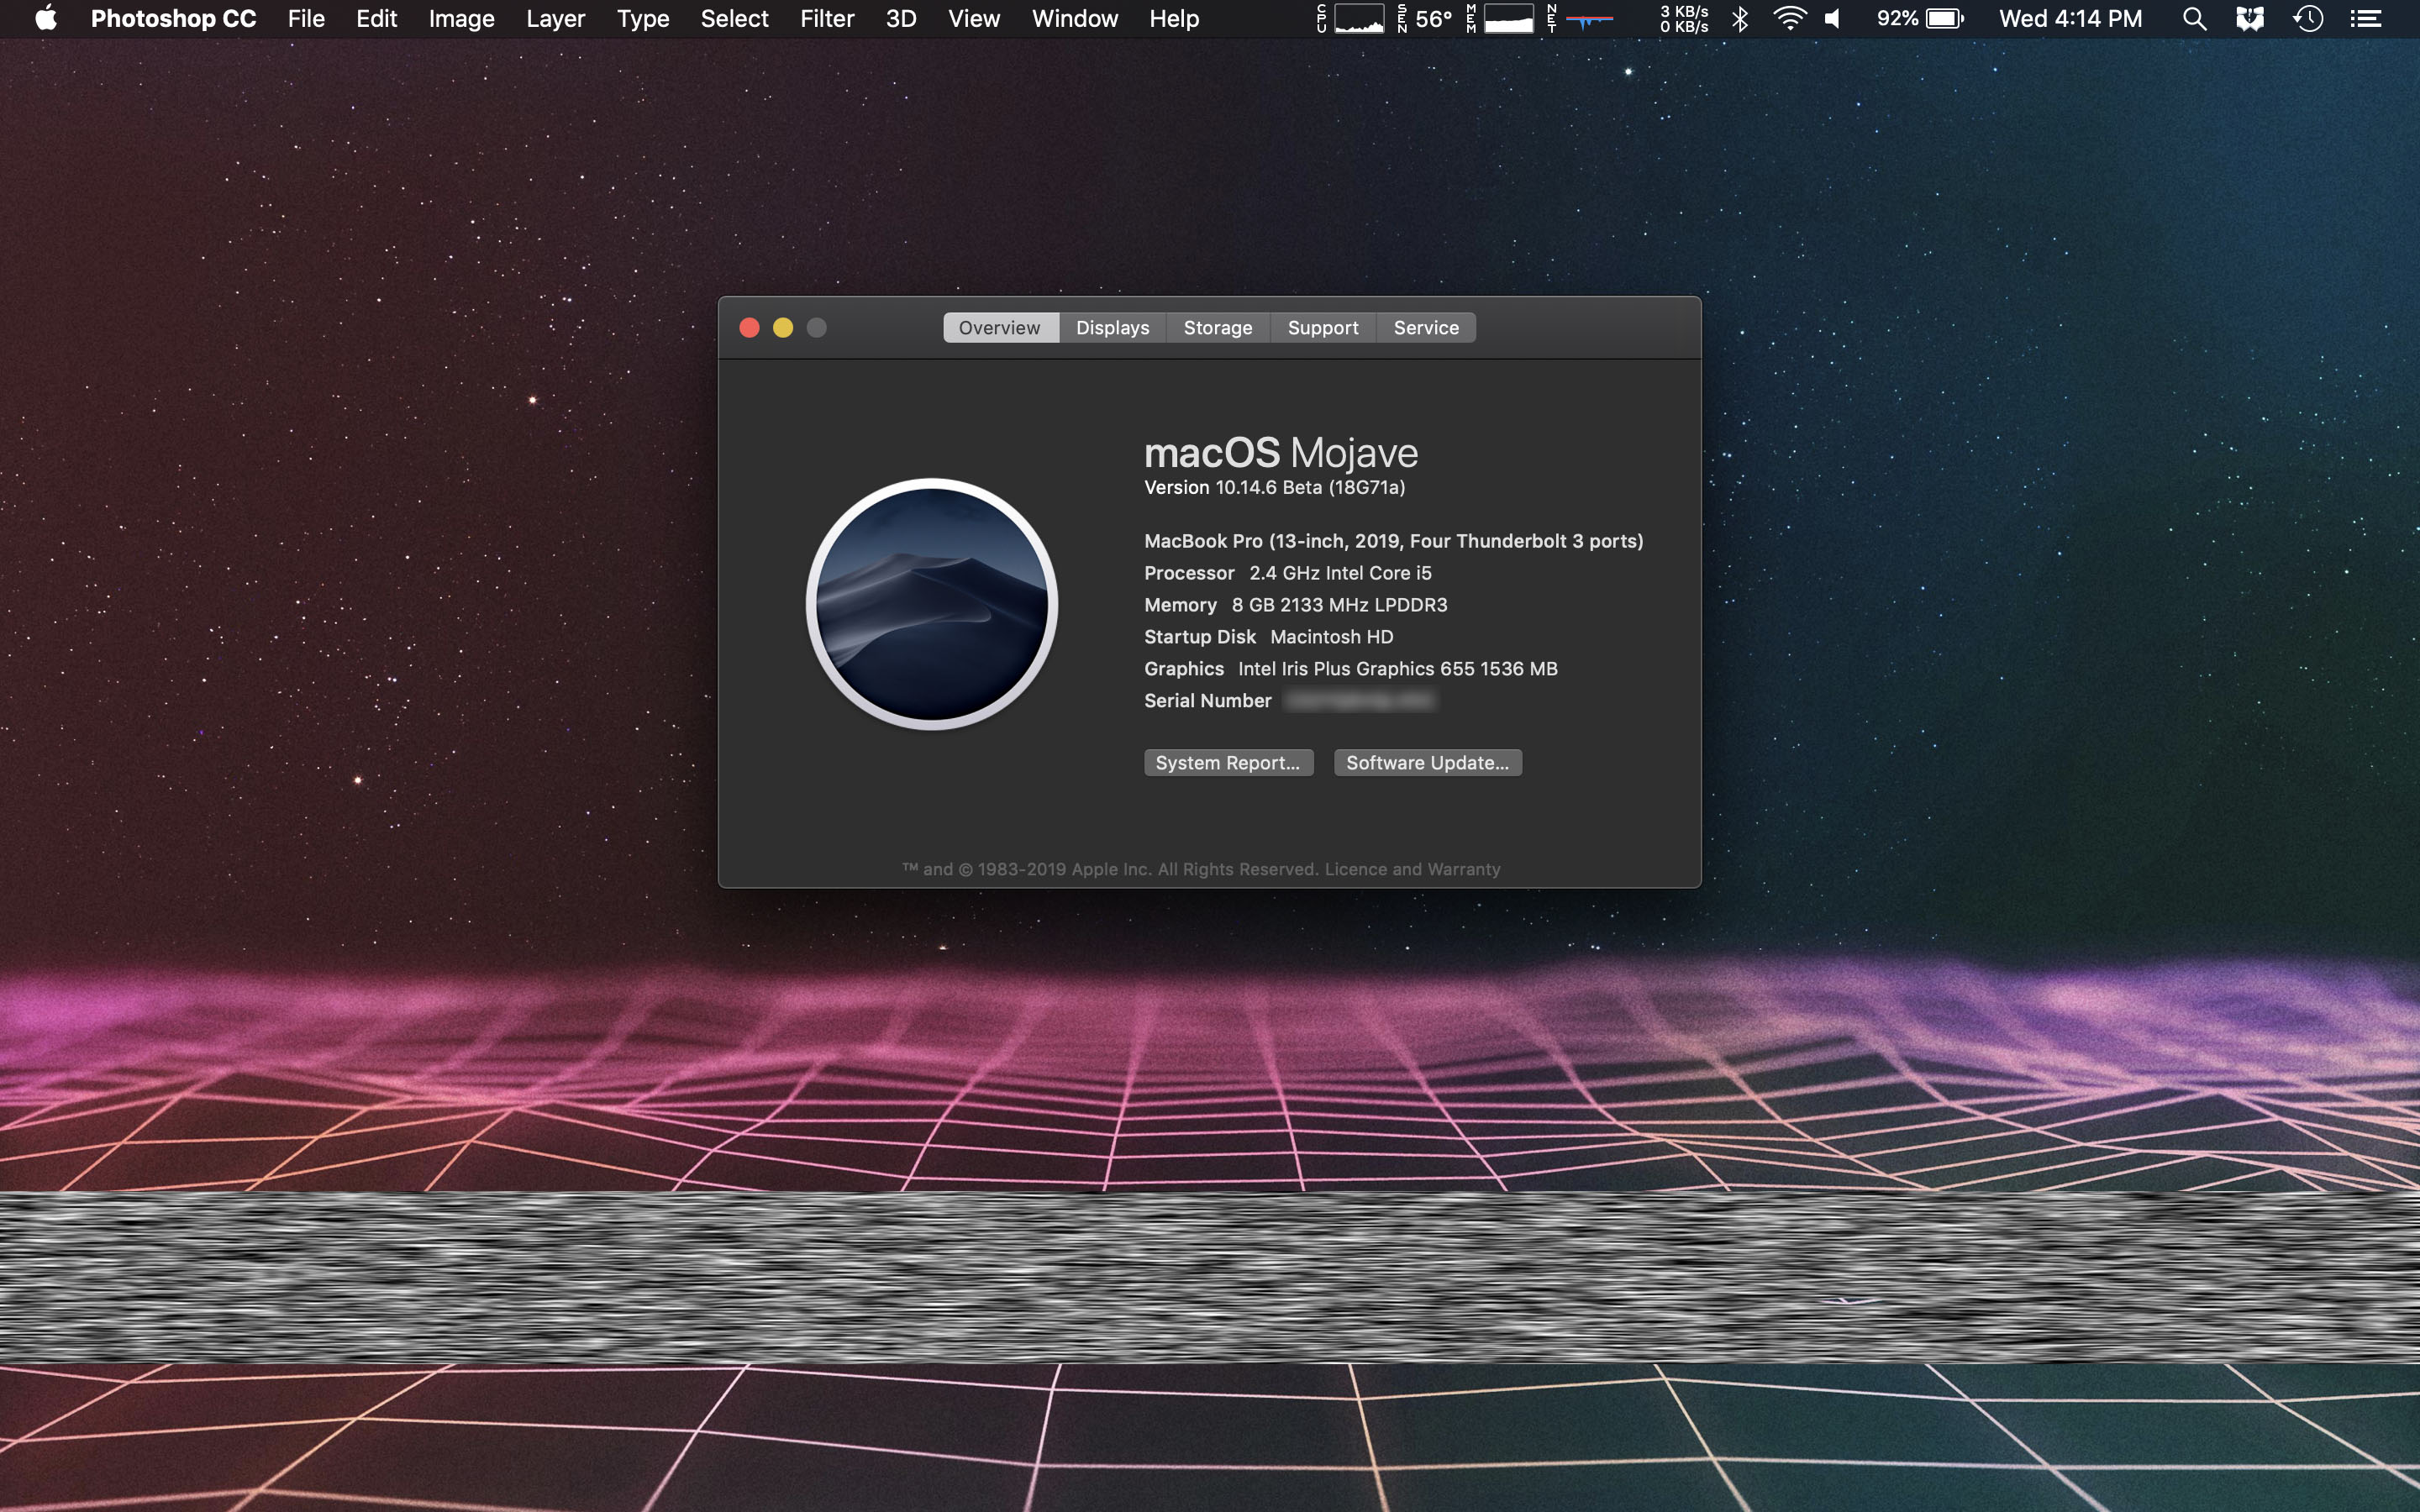
Task: Click the Version 10.14.6 Beta text
Action: click(x=1274, y=488)
